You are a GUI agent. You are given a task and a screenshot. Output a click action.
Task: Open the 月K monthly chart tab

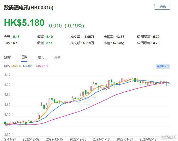(x=57, y=57)
